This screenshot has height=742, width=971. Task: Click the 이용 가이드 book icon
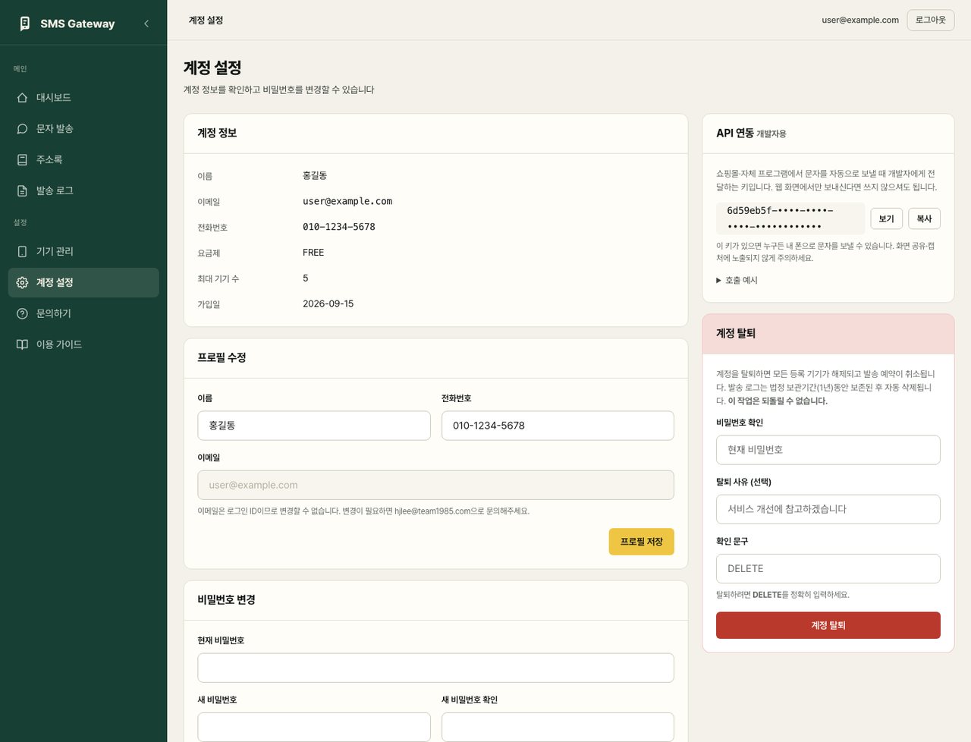22,344
